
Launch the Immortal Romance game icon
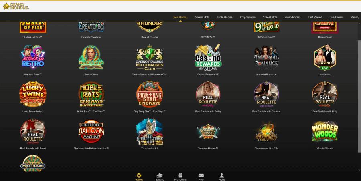tap(266, 57)
